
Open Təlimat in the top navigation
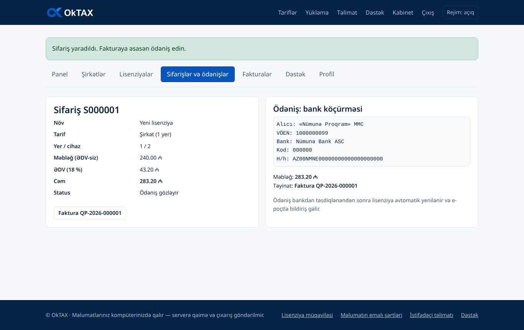[347, 13]
